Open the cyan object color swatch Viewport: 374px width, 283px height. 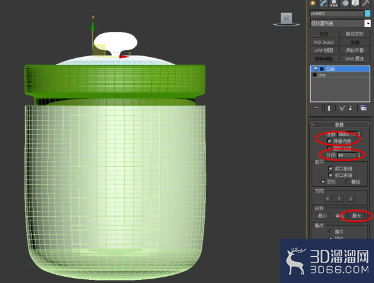tap(368, 13)
